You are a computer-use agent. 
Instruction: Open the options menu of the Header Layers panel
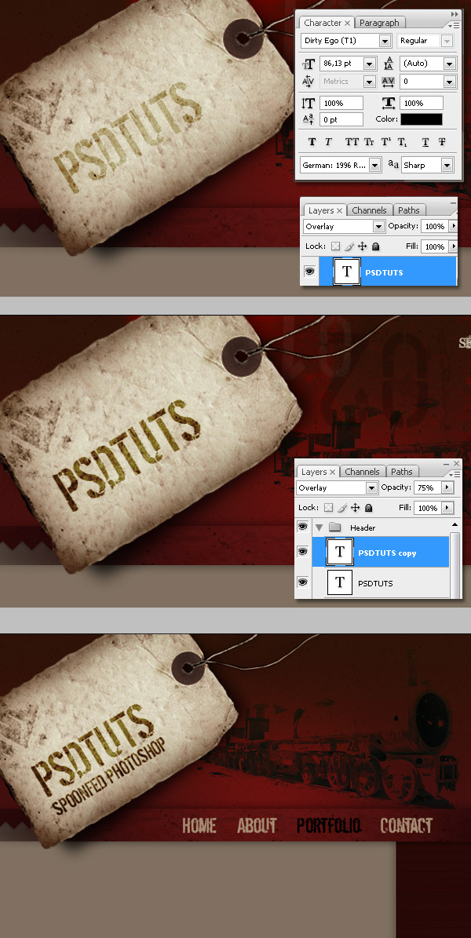click(x=455, y=473)
